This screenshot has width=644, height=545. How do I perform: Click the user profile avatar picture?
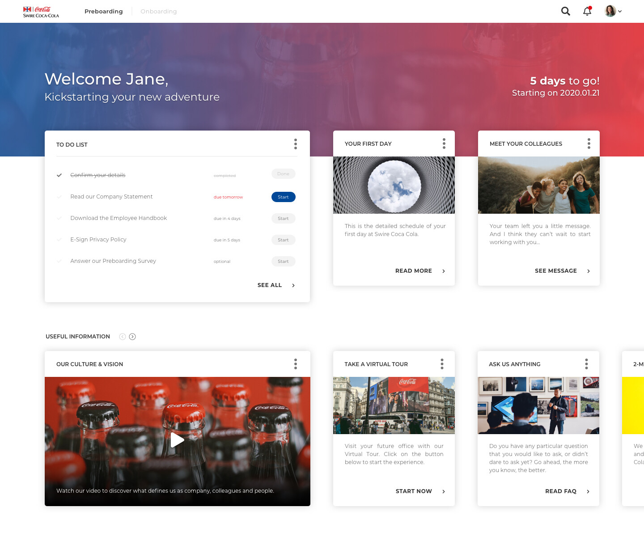[x=610, y=11]
